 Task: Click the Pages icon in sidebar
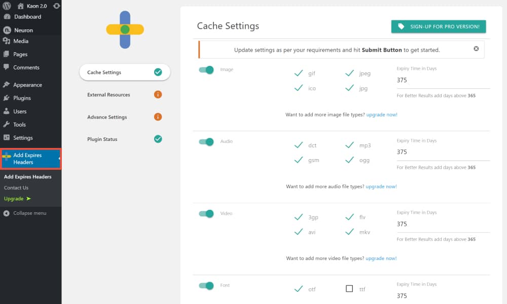pos(7,54)
